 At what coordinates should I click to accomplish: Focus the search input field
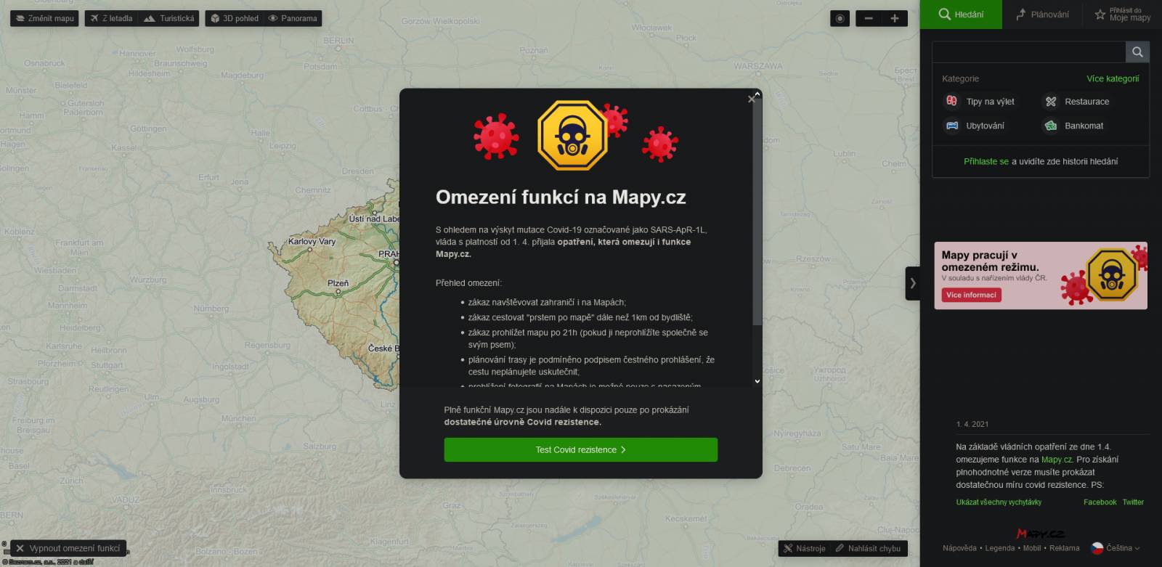(x=1028, y=52)
